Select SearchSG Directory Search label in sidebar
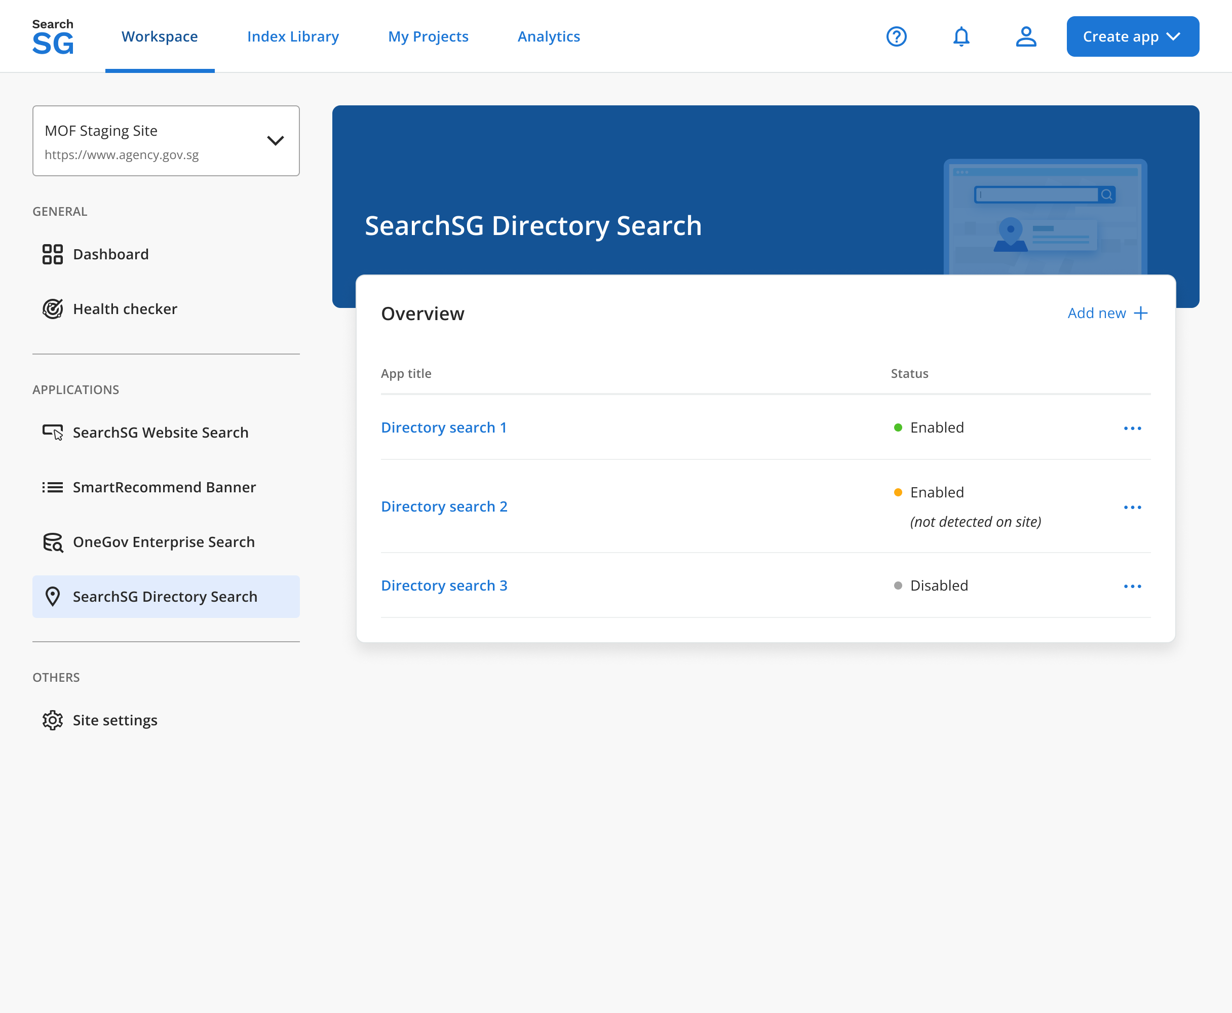The image size is (1232, 1013). 165,597
